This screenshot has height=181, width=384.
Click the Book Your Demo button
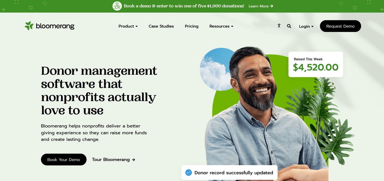coord(64,160)
